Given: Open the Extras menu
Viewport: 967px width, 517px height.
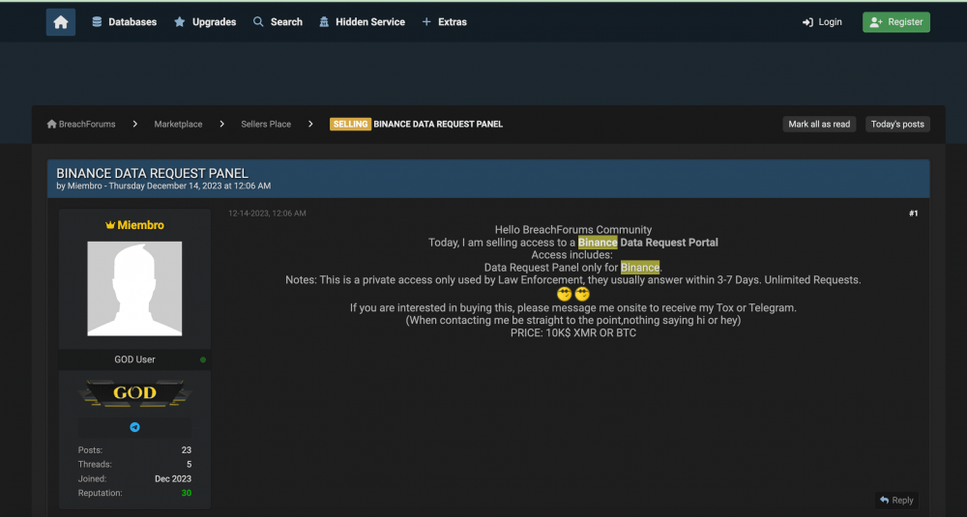Looking at the screenshot, I should [x=444, y=22].
